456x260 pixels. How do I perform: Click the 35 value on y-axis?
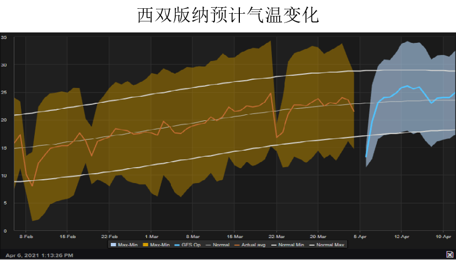click(4, 37)
